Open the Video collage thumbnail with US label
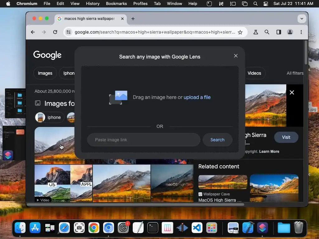The height and width of the screenshot is (239, 319). click(63, 183)
